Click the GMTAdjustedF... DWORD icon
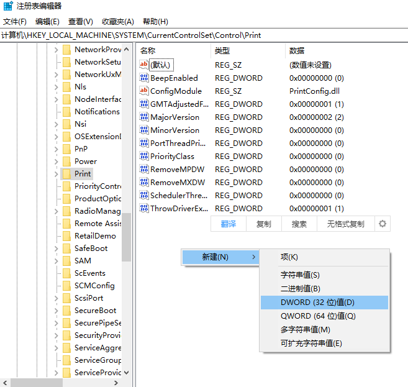 click(x=144, y=104)
